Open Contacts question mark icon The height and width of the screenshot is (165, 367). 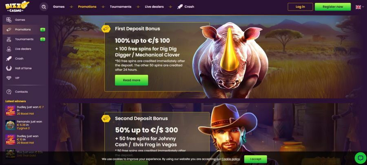9,92
